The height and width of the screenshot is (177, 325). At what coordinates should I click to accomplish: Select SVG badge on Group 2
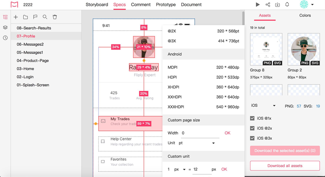tap(315, 63)
